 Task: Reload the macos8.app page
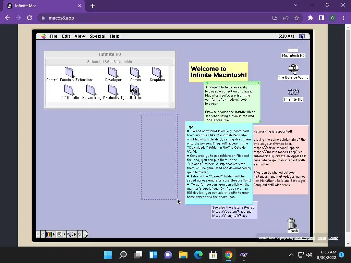pos(29,18)
